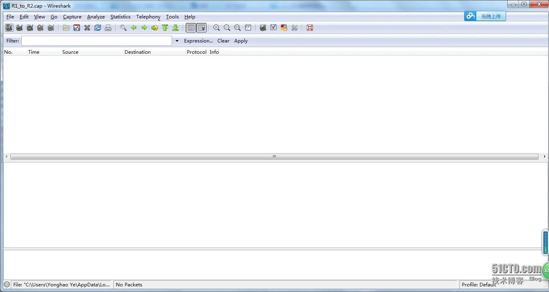Go forward in packet history arrow

[144, 28]
